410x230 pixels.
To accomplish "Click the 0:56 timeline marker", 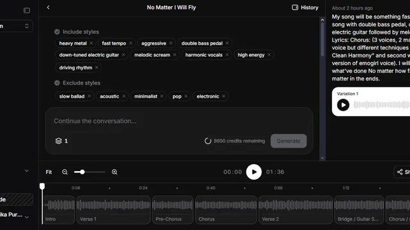I will (278, 188).
